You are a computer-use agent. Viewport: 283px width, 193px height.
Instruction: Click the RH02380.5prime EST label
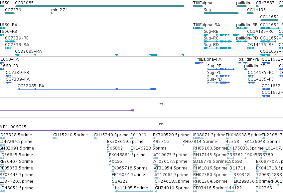(x=210, y=175)
